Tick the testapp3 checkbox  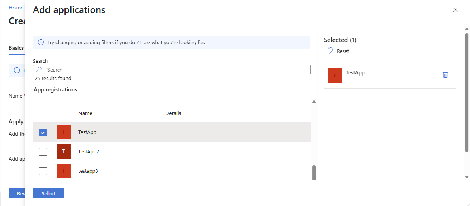pos(43,171)
